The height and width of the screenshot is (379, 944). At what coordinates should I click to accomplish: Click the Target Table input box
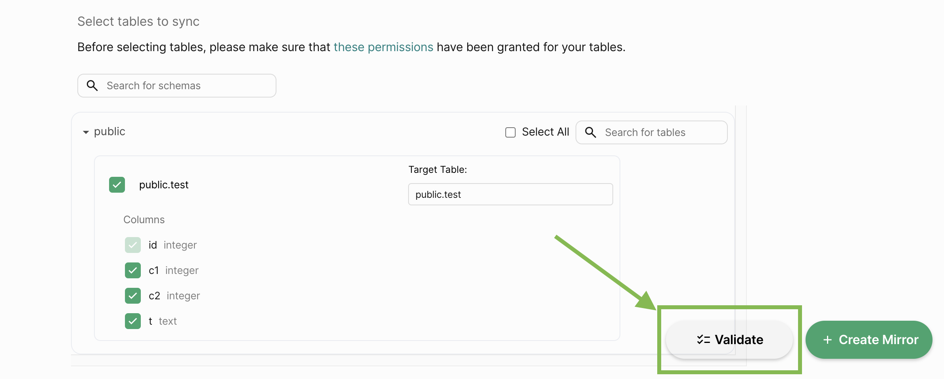pos(510,194)
